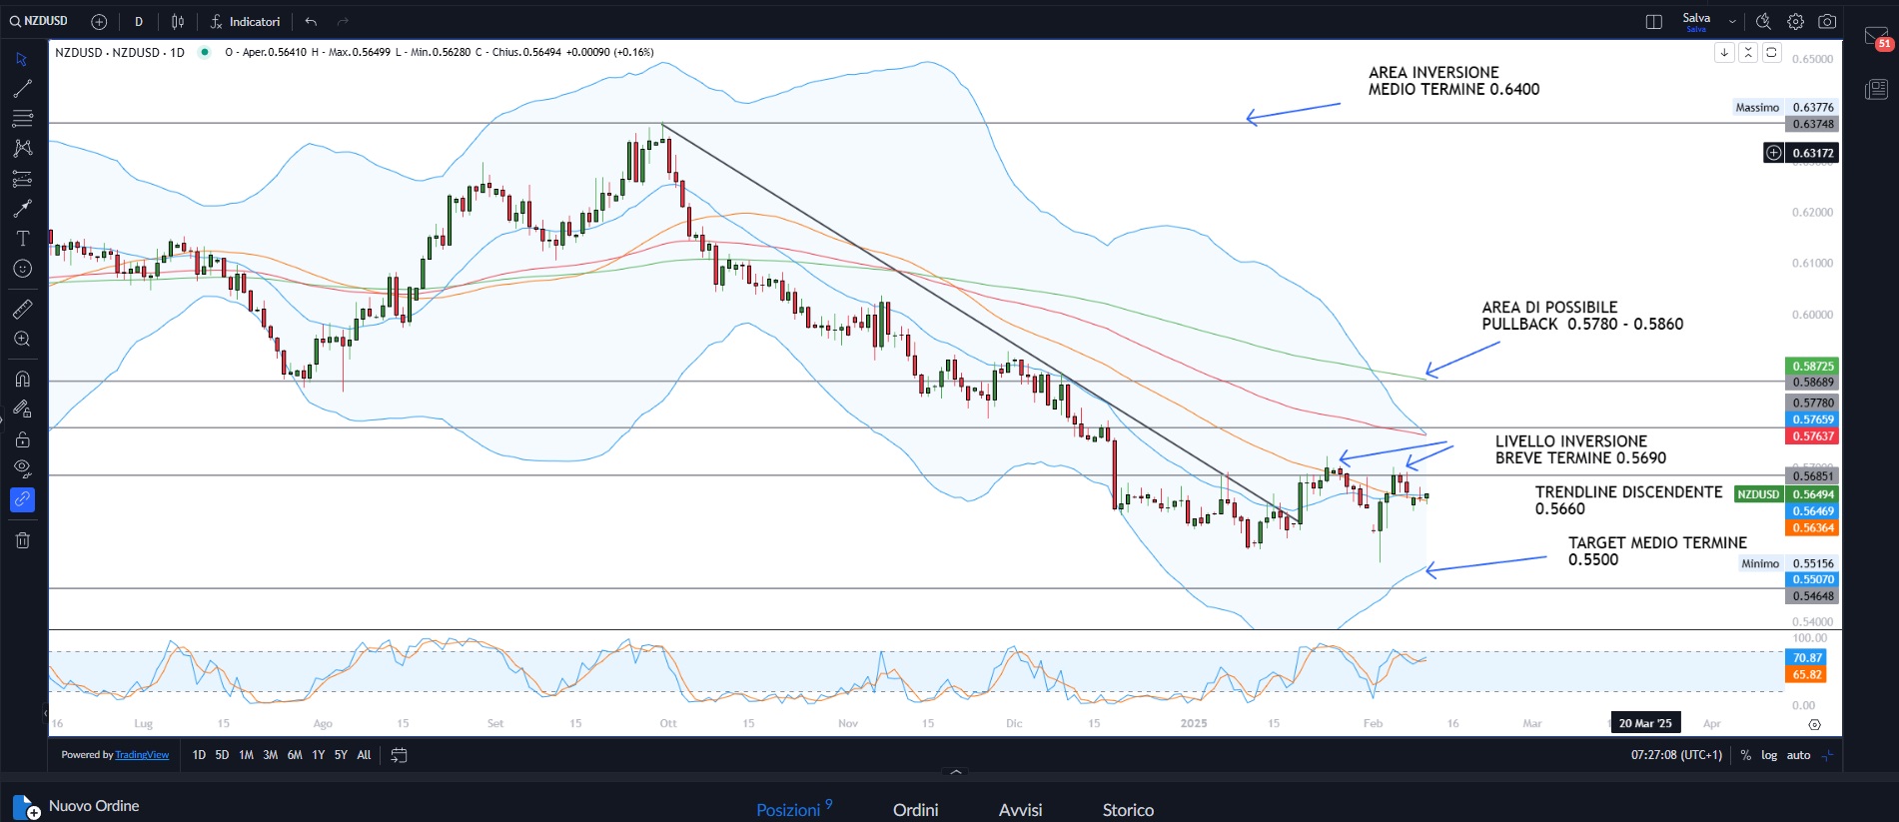Open the D timeframe interval dropdown
This screenshot has width=1899, height=822.
(x=138, y=22)
